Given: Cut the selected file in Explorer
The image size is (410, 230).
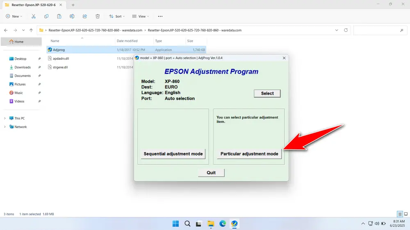Looking at the screenshot, I should (x=34, y=16).
